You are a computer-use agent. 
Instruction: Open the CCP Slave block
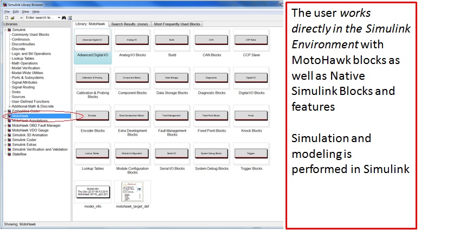coord(251,40)
